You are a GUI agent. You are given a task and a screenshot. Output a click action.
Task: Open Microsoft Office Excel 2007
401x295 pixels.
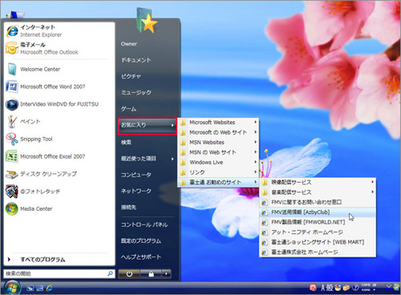[x=59, y=156]
